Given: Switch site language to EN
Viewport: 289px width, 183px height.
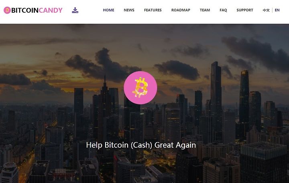Looking at the screenshot, I should [277, 10].
